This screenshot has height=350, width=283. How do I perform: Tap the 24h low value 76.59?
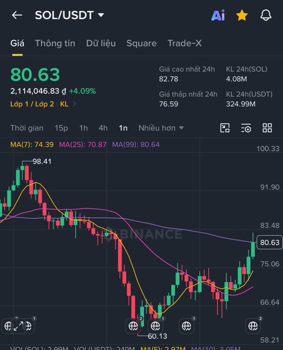[168, 104]
